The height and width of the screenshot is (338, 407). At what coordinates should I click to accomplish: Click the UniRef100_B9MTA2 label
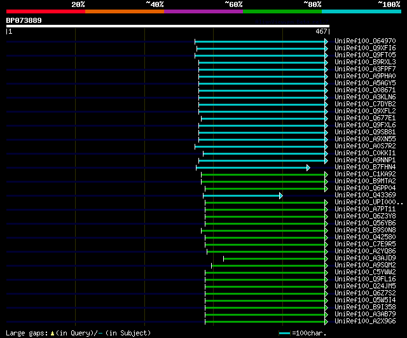tap(365, 181)
